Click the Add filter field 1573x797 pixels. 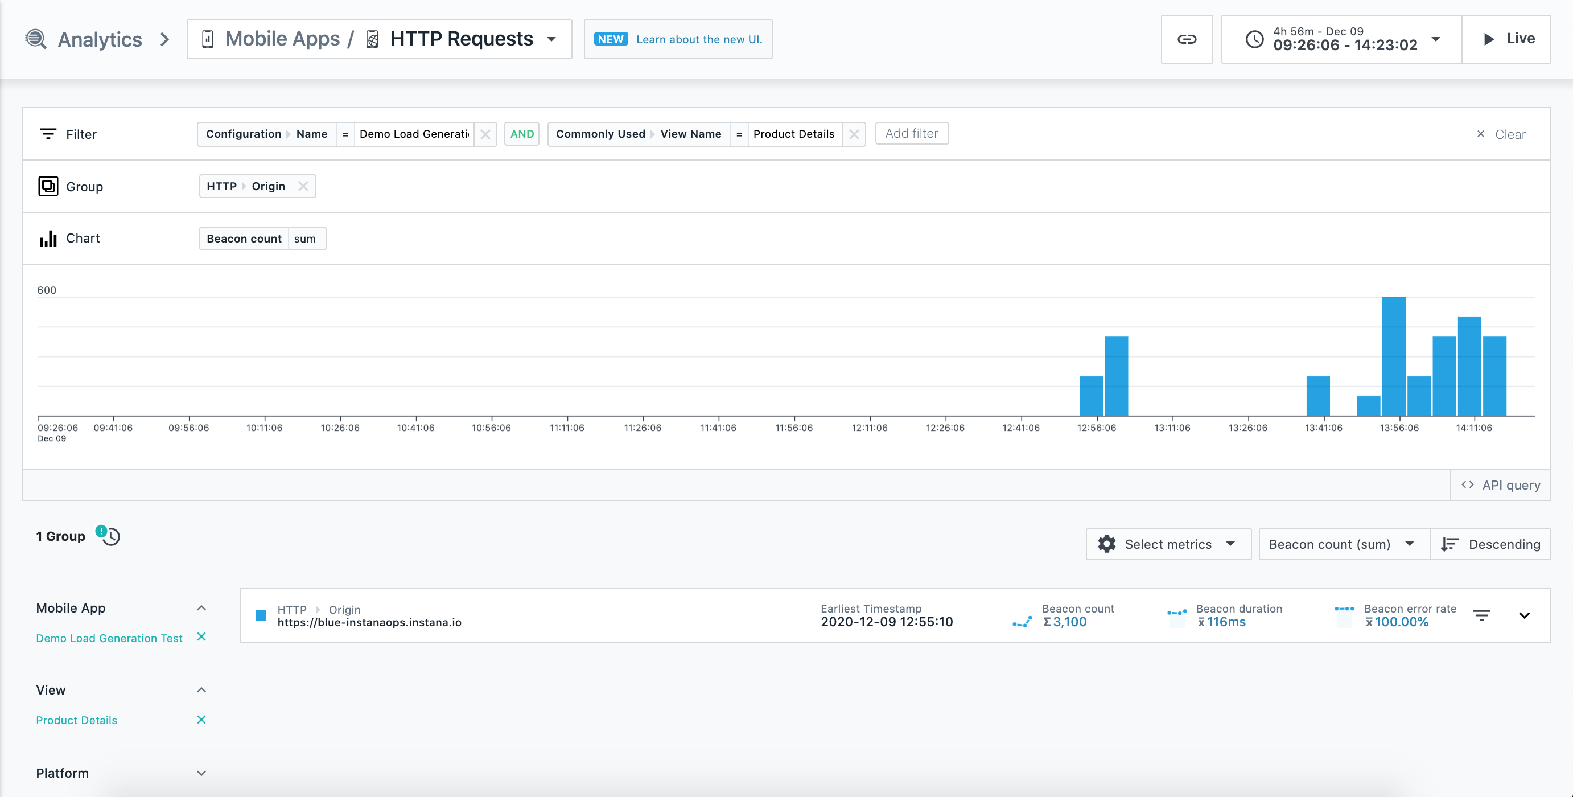(912, 134)
